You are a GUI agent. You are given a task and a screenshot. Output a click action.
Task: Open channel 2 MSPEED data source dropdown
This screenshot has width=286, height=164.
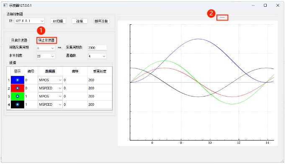click(x=50, y=88)
